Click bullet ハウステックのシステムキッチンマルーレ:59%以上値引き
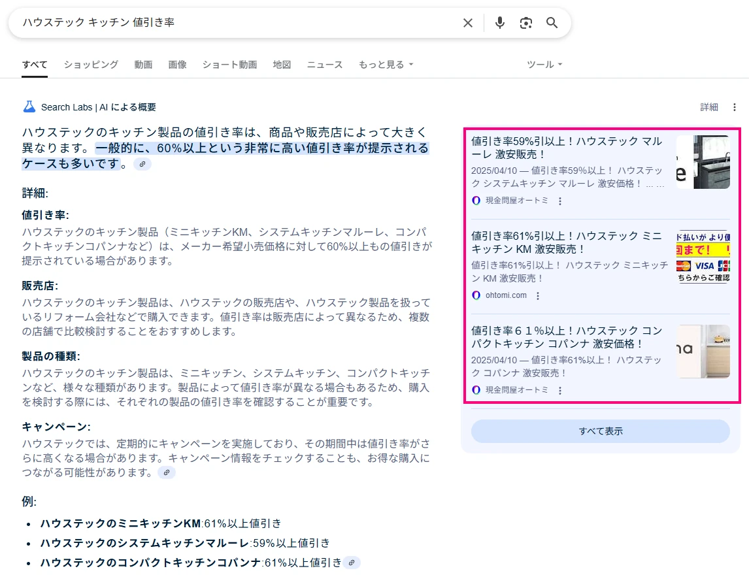749x575 pixels. [185, 543]
